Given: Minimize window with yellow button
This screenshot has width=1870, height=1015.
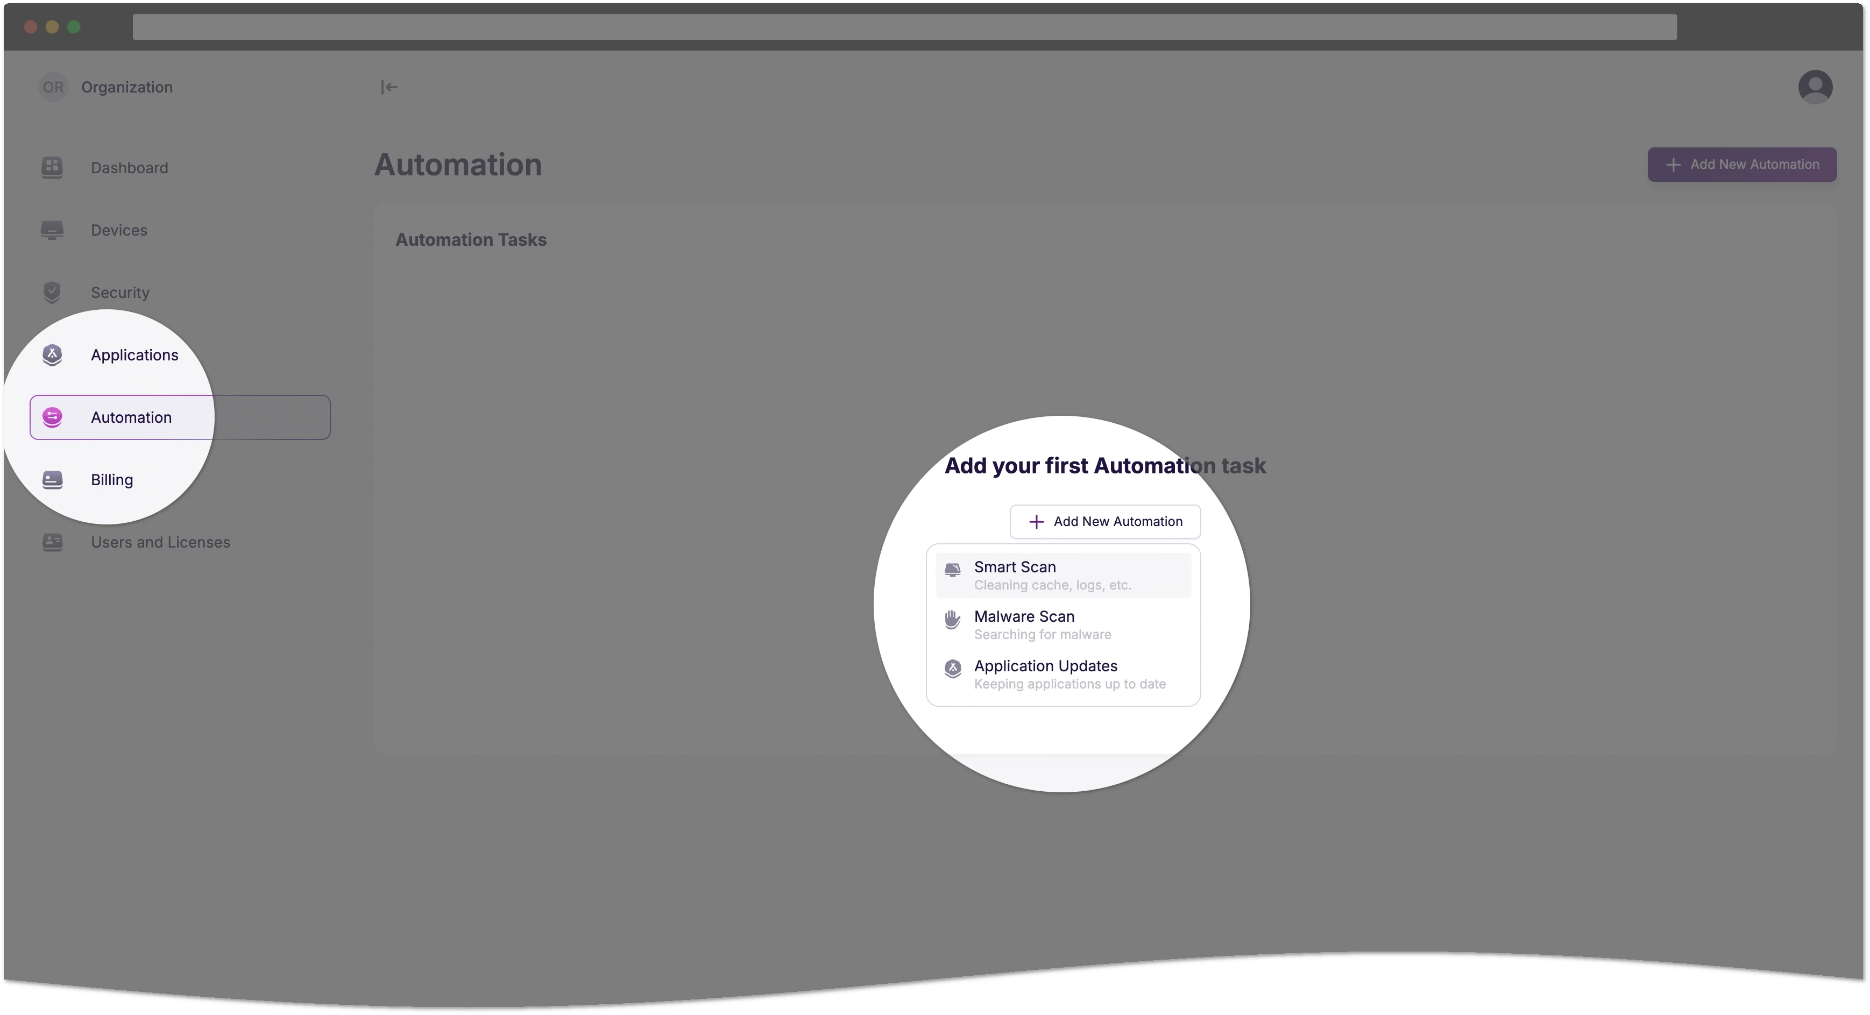Looking at the screenshot, I should 52,27.
